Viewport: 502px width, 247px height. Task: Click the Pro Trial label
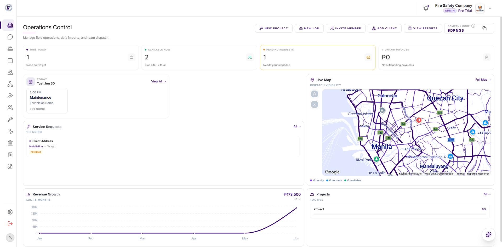[465, 11]
